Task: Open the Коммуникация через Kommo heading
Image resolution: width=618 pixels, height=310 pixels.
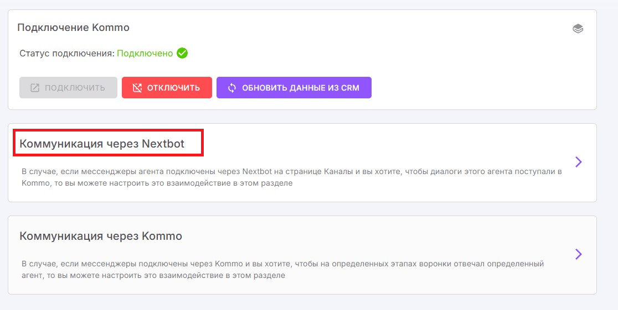Action: click(x=101, y=236)
